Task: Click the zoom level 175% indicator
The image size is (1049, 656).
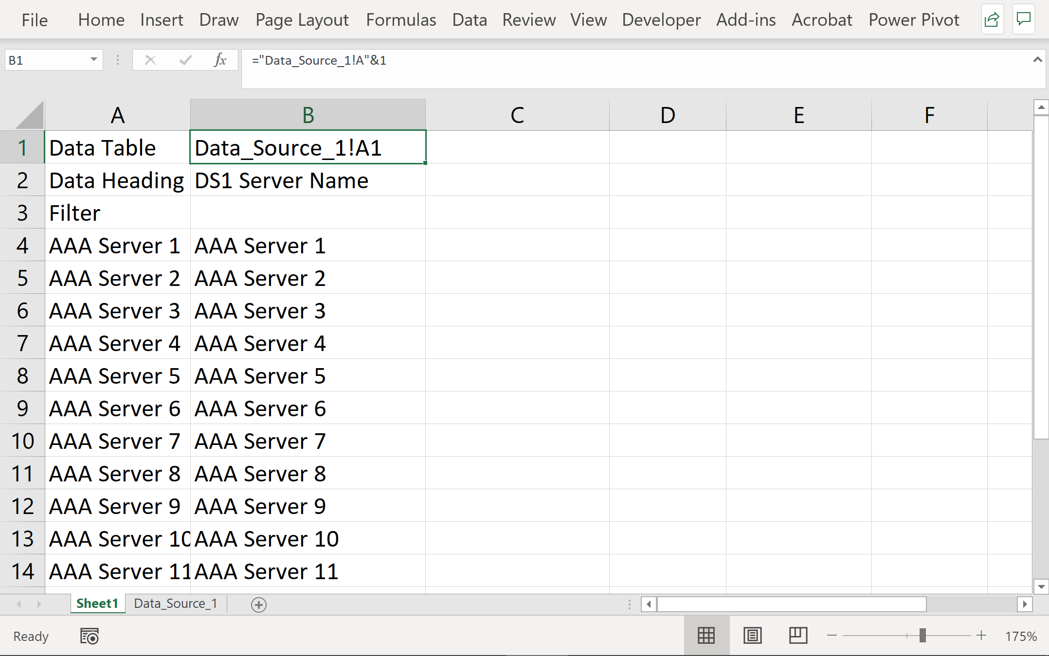Action: coord(1021,636)
